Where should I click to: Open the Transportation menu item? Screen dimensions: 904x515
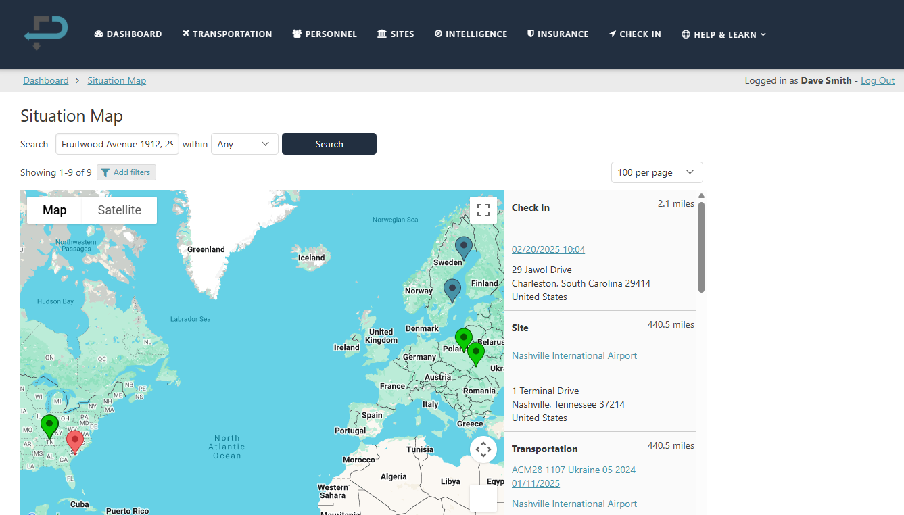(x=227, y=34)
